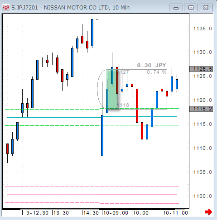Click the 1110.0 price axis label
The height and width of the screenshot is (220, 217).
click(203, 148)
